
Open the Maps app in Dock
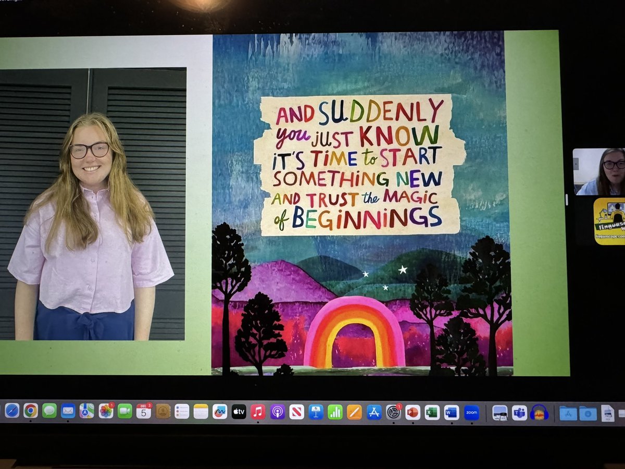pos(87,411)
